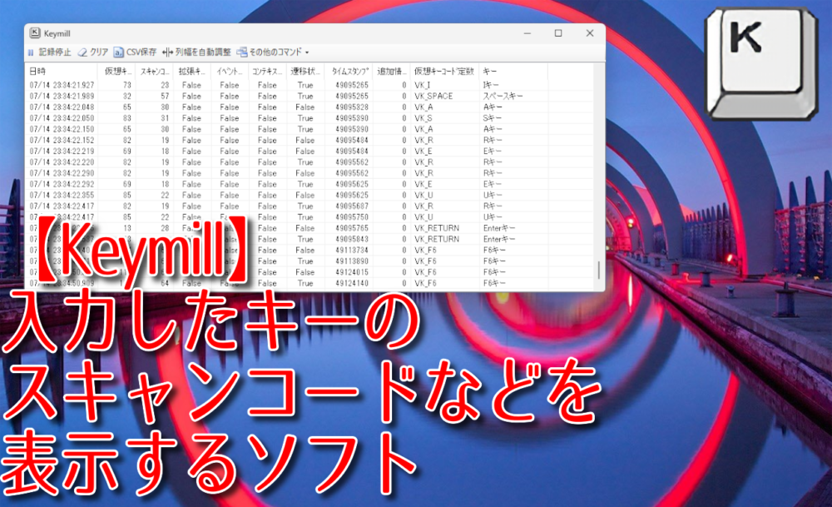Click the Keymill app icon in title bar
The height and width of the screenshot is (507, 832).
pyautogui.click(x=33, y=32)
